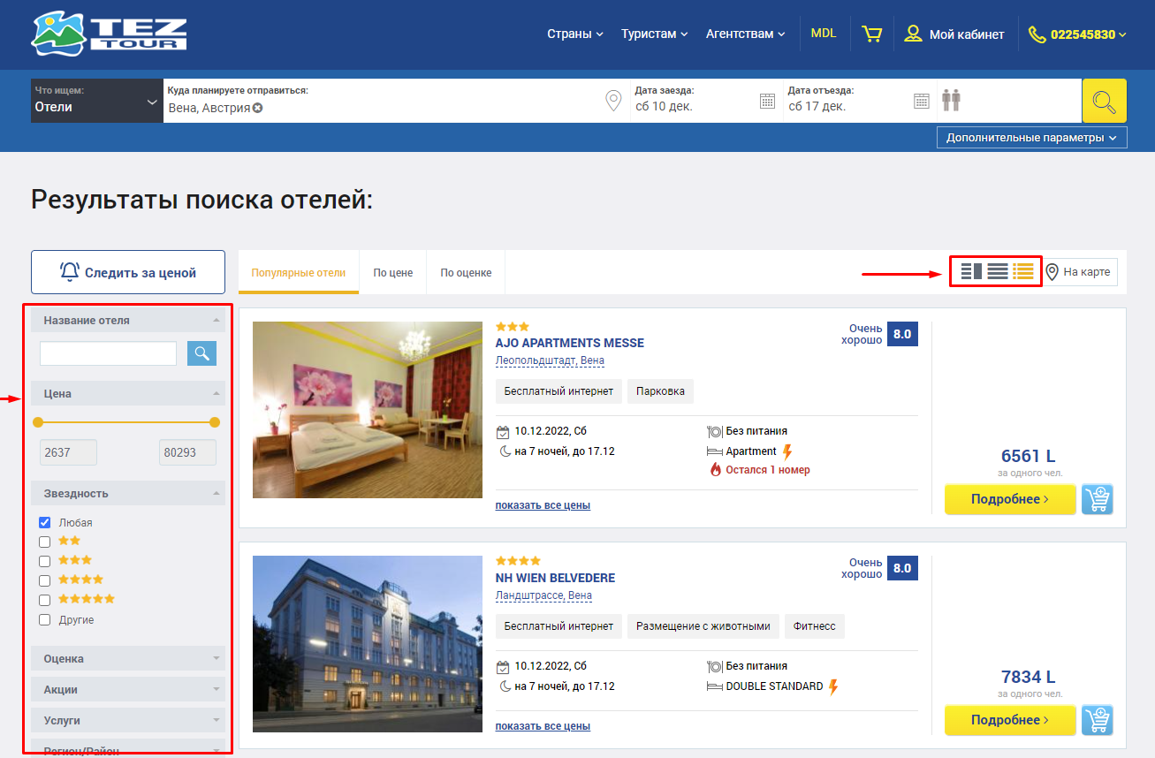The image size is (1155, 758).
Task: Tick the Другие rating checkbox
Action: click(x=45, y=620)
